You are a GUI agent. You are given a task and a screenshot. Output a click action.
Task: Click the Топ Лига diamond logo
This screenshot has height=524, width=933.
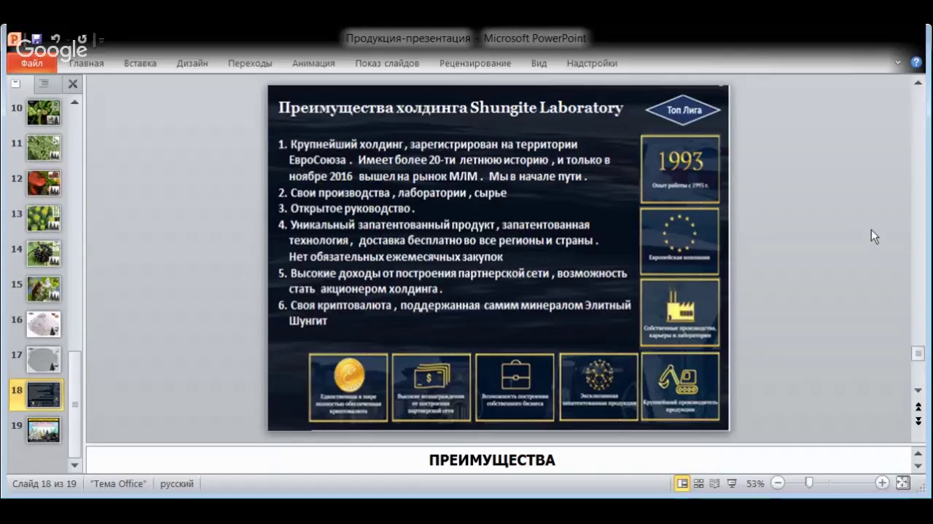click(683, 110)
